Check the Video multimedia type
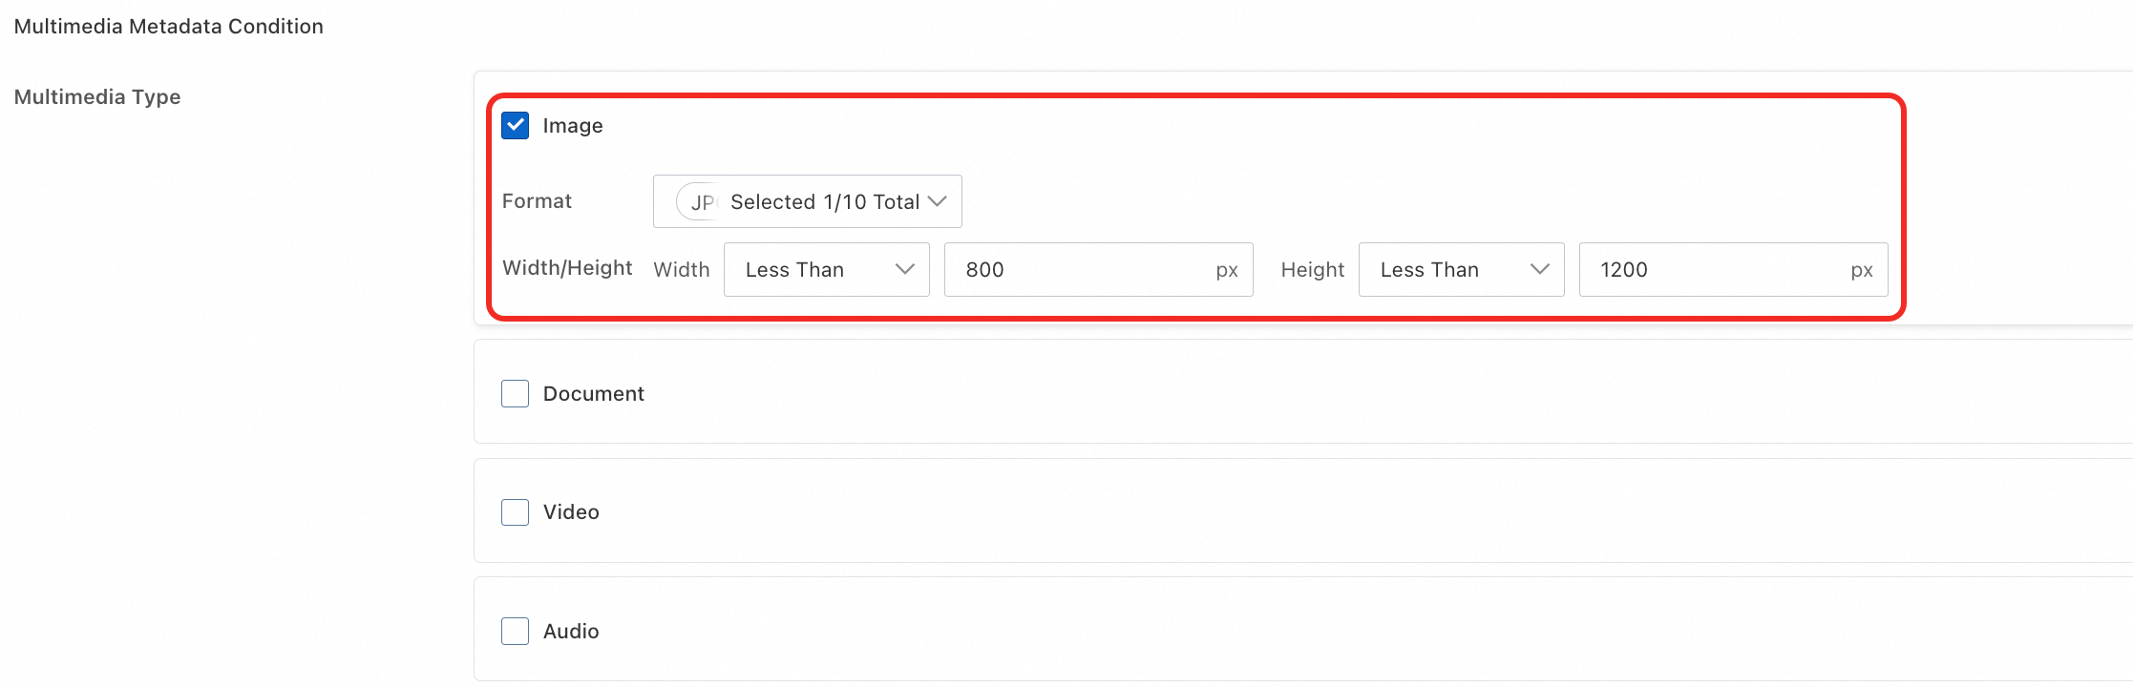This screenshot has height=687, width=2133. [516, 511]
